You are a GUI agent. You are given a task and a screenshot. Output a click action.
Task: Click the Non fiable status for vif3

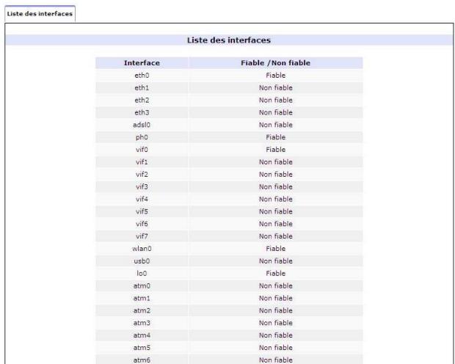(275, 186)
